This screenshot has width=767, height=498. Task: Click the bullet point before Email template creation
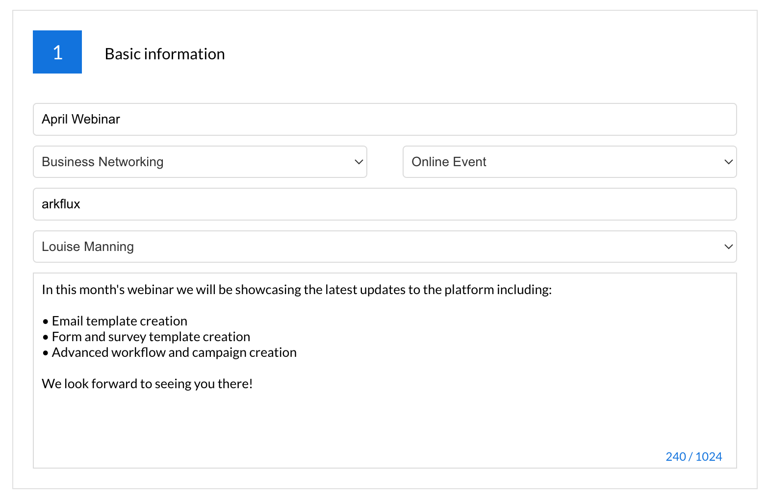coord(46,322)
